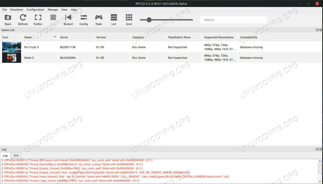The width and height of the screenshot is (323, 184).
Task: Close the Game List panel
Action: coord(320,30)
